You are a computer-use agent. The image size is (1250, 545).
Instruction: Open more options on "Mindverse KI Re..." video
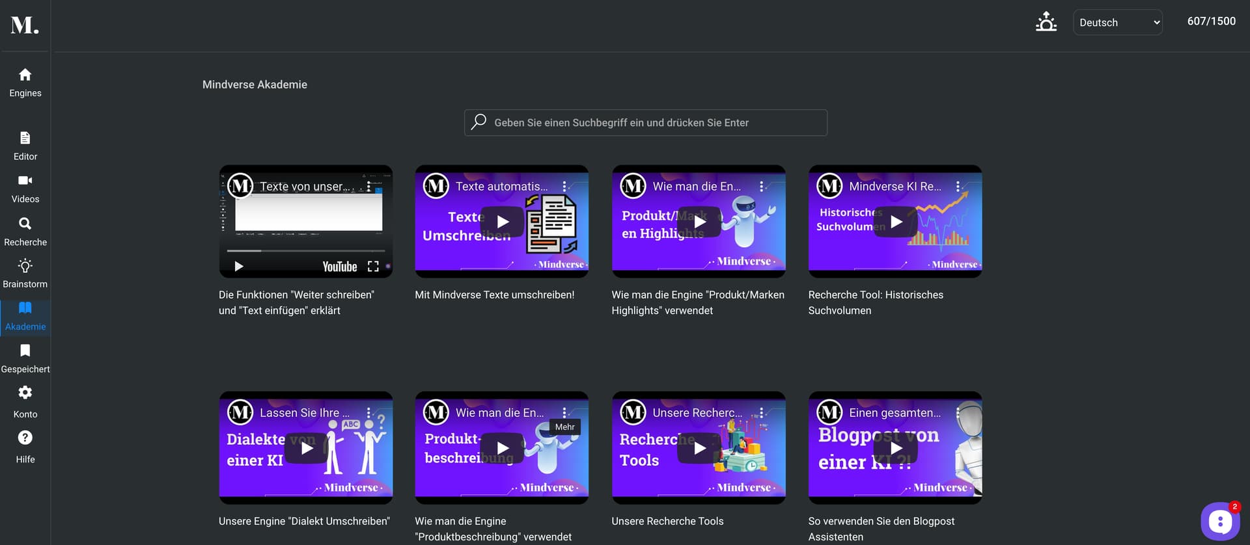(958, 186)
